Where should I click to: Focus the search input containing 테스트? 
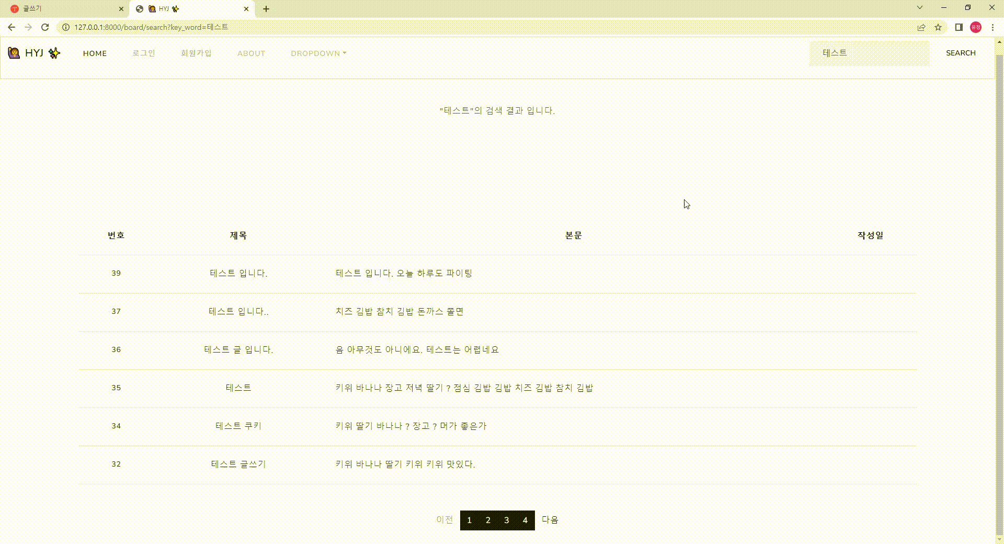[869, 53]
